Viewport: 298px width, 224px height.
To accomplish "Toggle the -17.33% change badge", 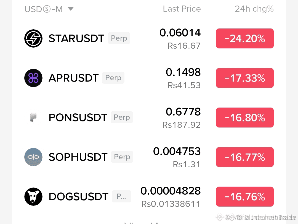I will [245, 78].
